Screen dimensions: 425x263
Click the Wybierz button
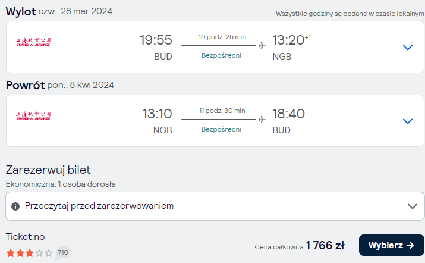coord(391,245)
